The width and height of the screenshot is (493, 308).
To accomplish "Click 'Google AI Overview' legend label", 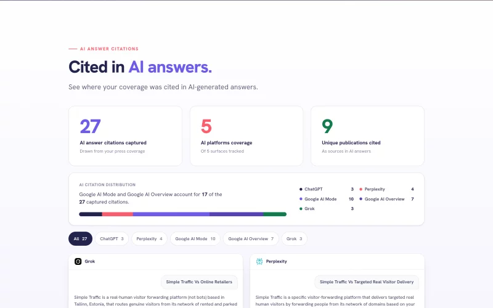I will (385, 199).
